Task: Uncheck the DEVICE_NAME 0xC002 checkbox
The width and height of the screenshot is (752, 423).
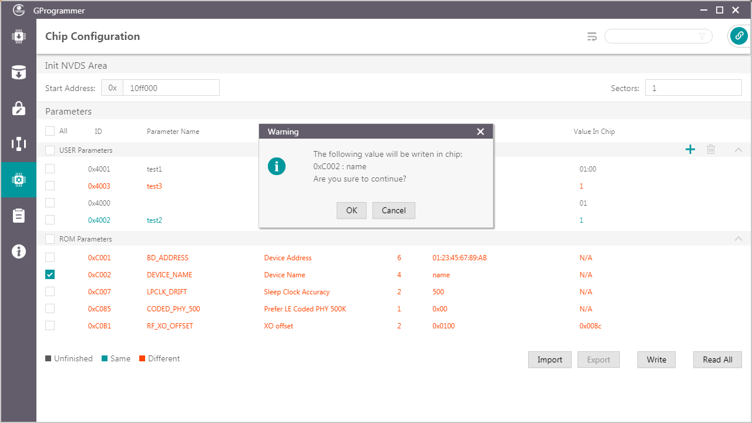Action: [x=50, y=274]
